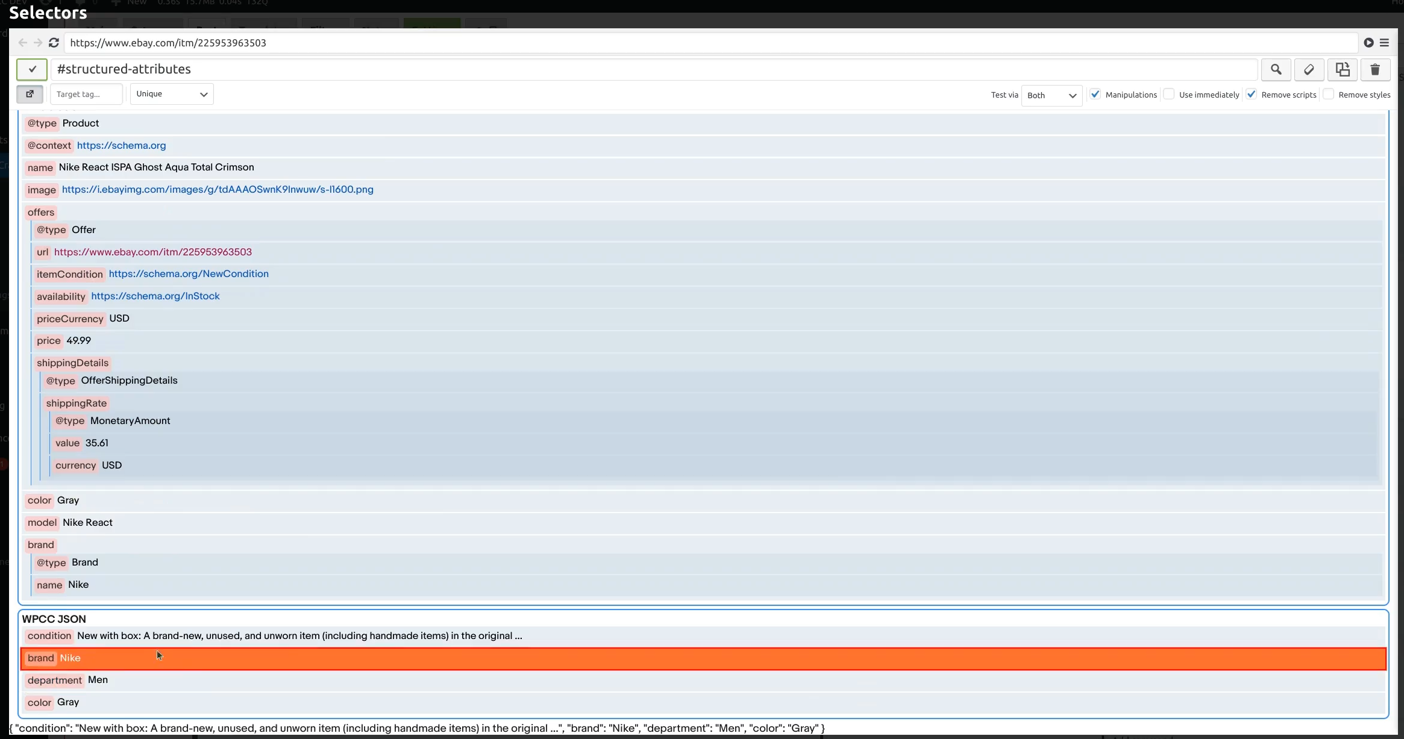Image resolution: width=1404 pixels, height=739 pixels.
Task: Open the Test via Both dropdown
Action: (1052, 95)
